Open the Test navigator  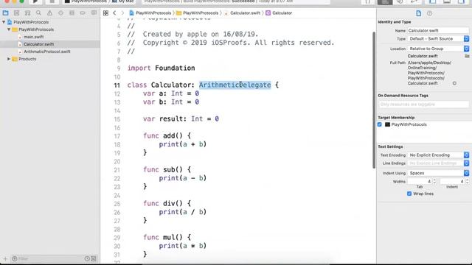tap(60, 13)
